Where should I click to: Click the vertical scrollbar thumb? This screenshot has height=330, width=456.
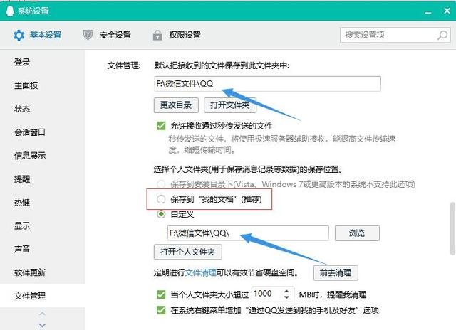pyautogui.click(x=452, y=229)
